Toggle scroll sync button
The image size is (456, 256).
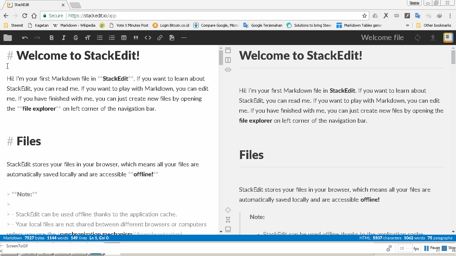[x=228, y=220]
